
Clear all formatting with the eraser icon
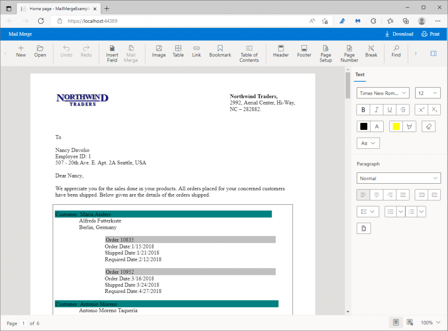(x=428, y=126)
